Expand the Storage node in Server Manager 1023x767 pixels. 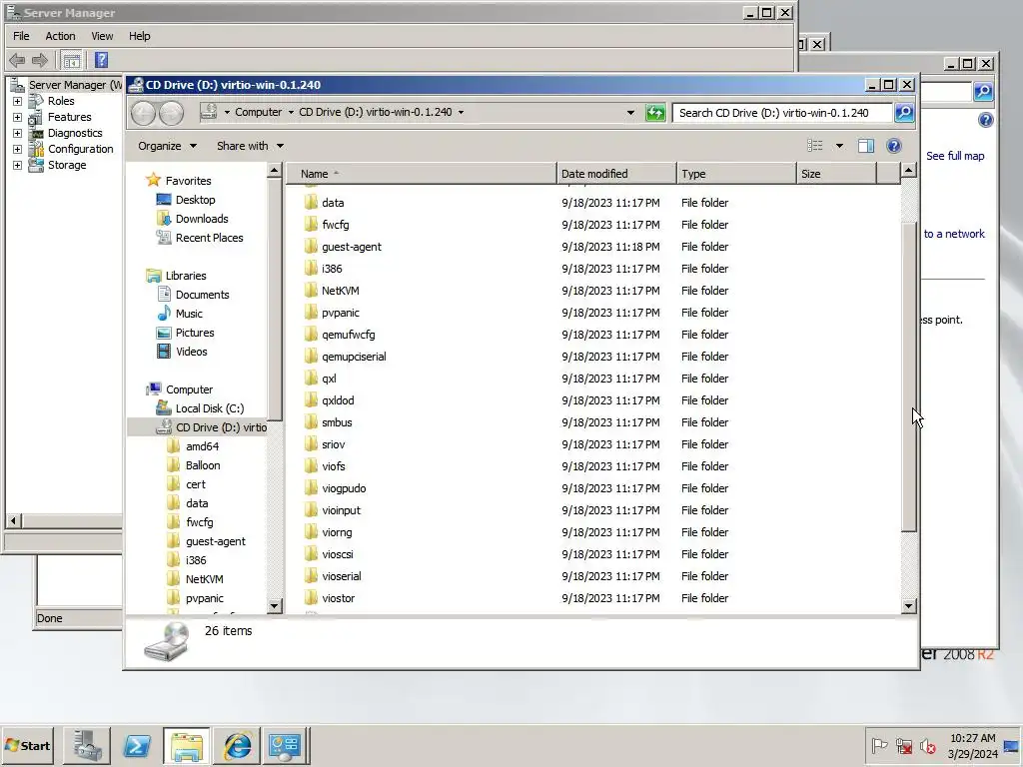[18, 165]
